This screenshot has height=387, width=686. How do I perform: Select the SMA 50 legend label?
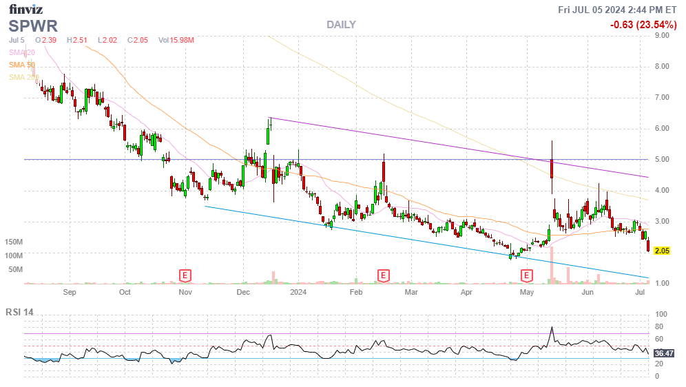(x=22, y=65)
